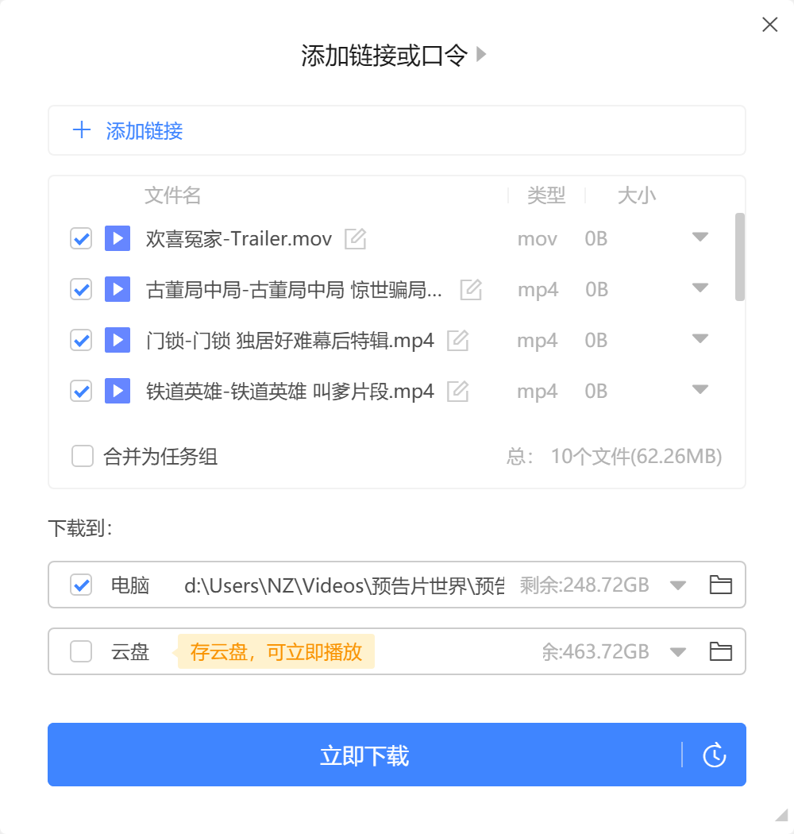The width and height of the screenshot is (794, 834).
Task: Expand details arrow for 欢喜冤家-Trailer.mov row
Action: point(700,237)
